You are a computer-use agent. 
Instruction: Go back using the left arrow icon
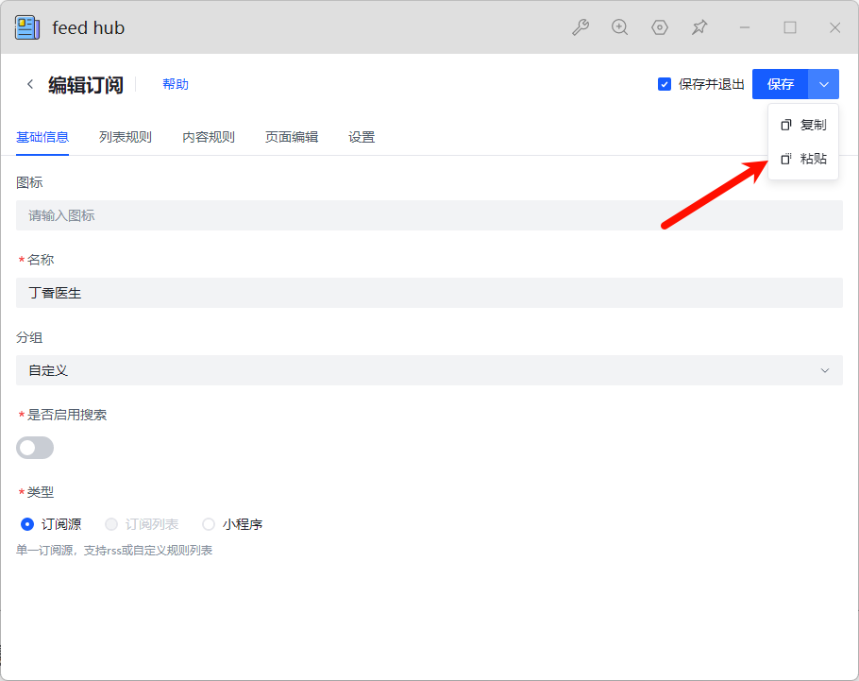click(30, 84)
